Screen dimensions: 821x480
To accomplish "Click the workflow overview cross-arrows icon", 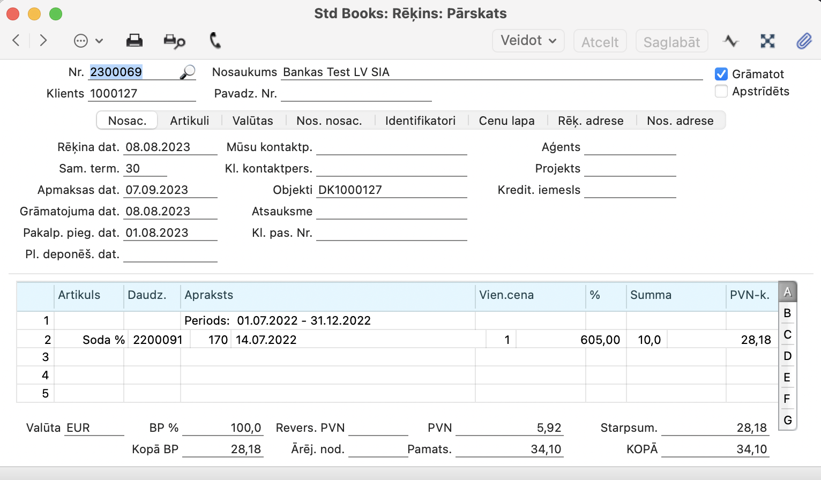I will (767, 41).
